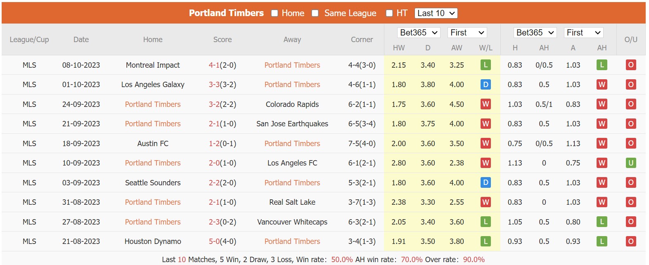Enable the Home filter checkbox
The height and width of the screenshot is (265, 649).
point(274,13)
